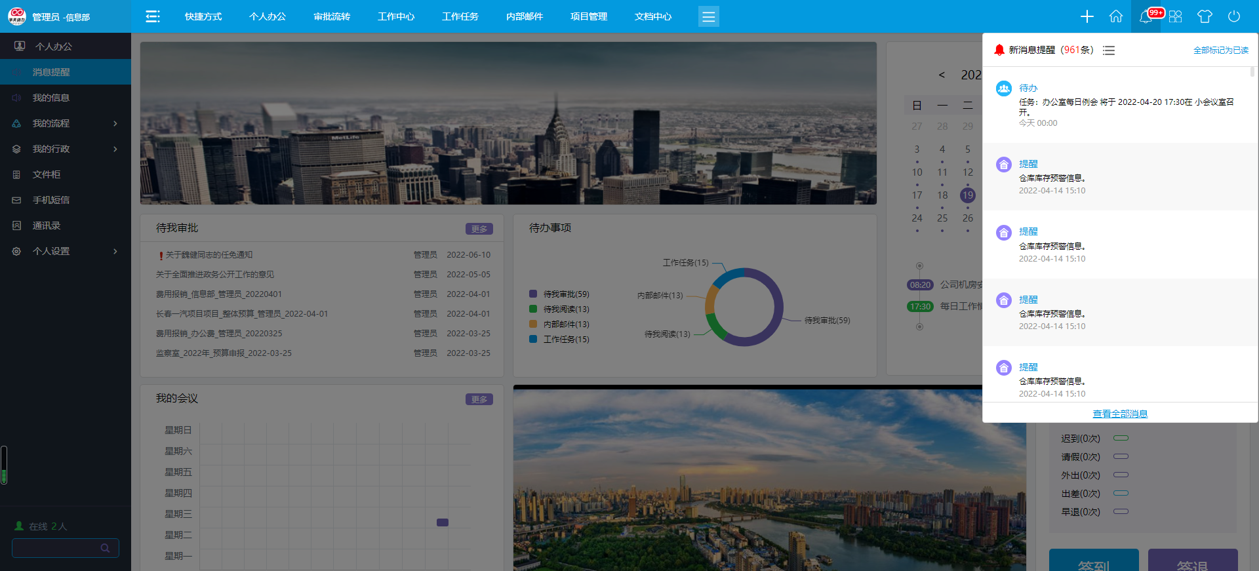Image resolution: width=1259 pixels, height=571 pixels.
Task: Select date 19 in the calendar
Action: (x=967, y=195)
